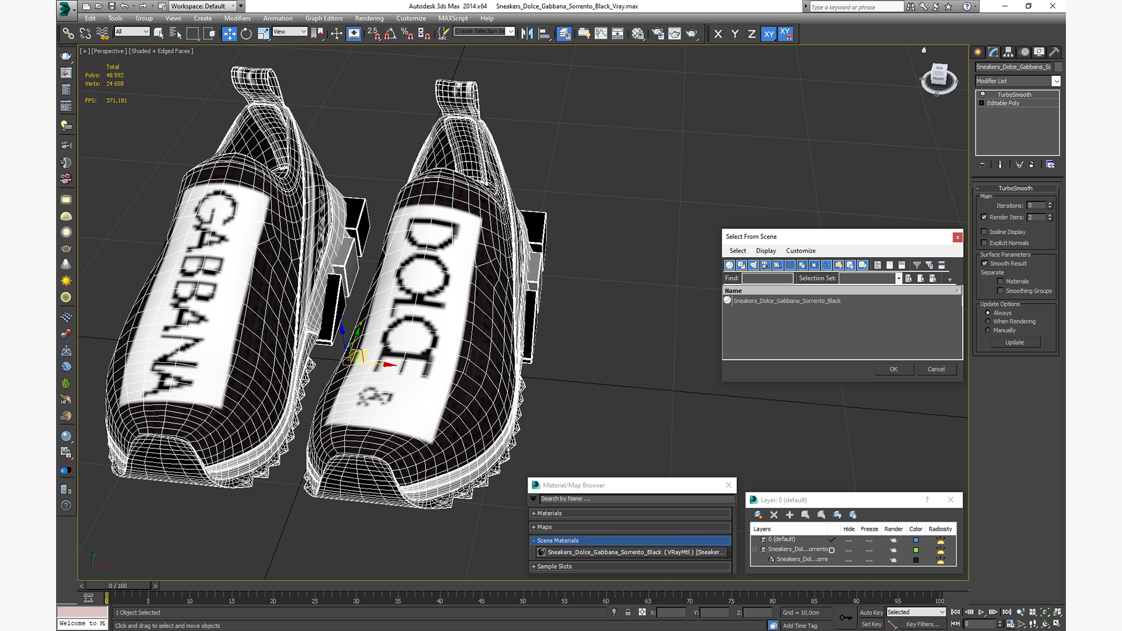Screen dimensions: 1122x631
Task: Open the Rendering menu
Action: tap(369, 19)
